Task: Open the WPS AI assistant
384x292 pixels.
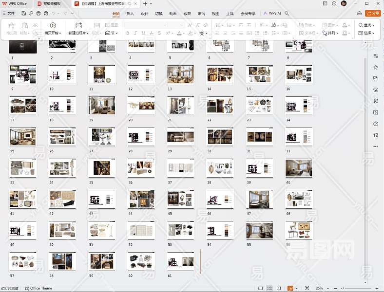Action: tap(273, 14)
